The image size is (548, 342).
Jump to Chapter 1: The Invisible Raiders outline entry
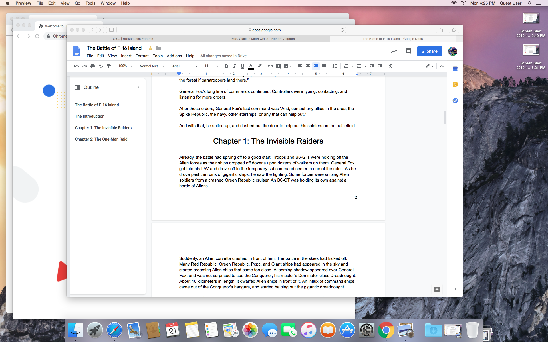103,128
